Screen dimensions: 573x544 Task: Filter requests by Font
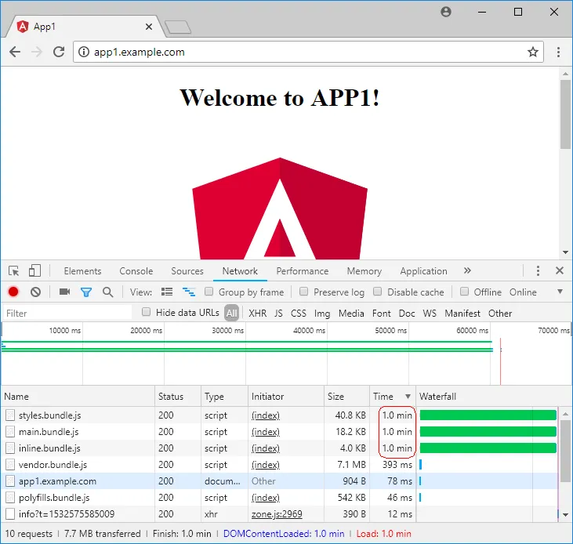click(x=382, y=314)
